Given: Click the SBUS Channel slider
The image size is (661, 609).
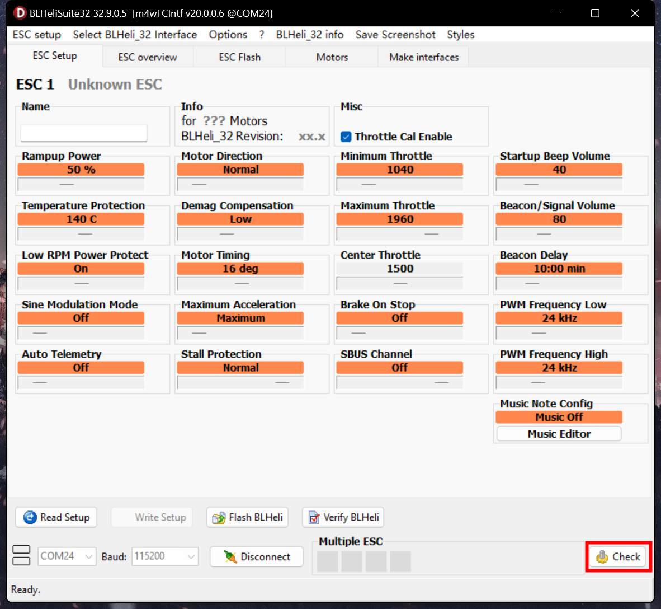Looking at the screenshot, I should click(x=400, y=382).
